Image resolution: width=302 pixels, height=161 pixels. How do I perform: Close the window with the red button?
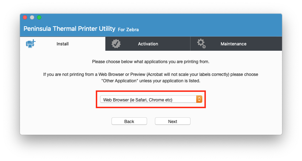pyautogui.click(x=25, y=17)
